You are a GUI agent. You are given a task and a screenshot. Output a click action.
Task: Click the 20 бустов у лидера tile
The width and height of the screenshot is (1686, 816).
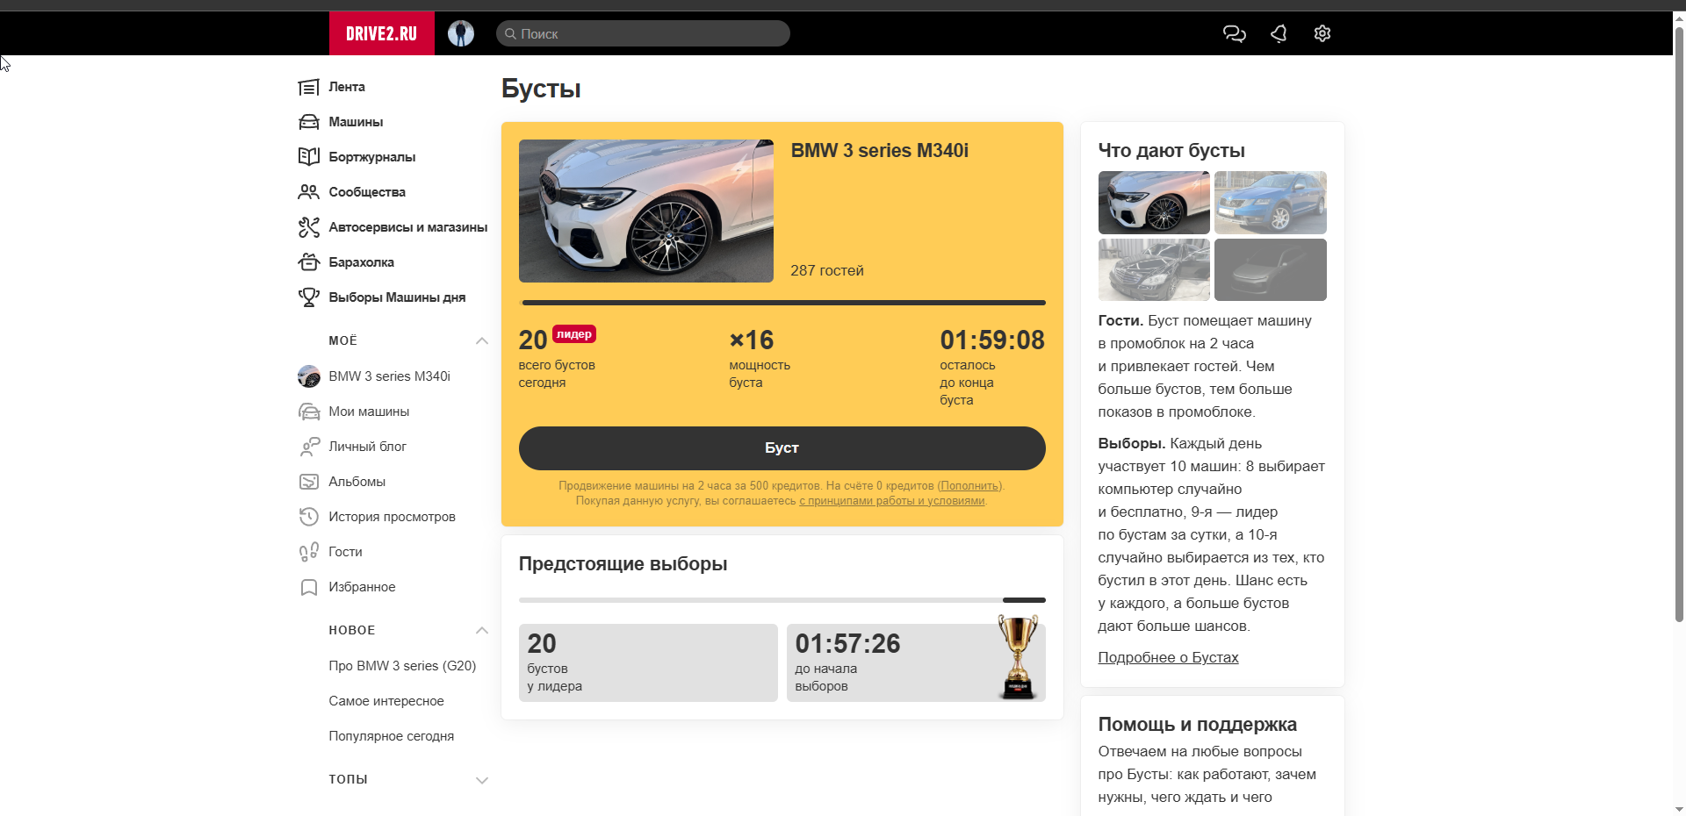click(648, 662)
